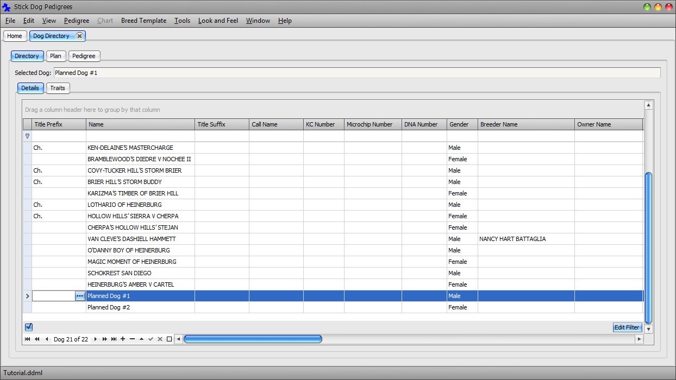Jump to the first dog record
Image resolution: width=676 pixels, height=380 pixels.
point(27,339)
